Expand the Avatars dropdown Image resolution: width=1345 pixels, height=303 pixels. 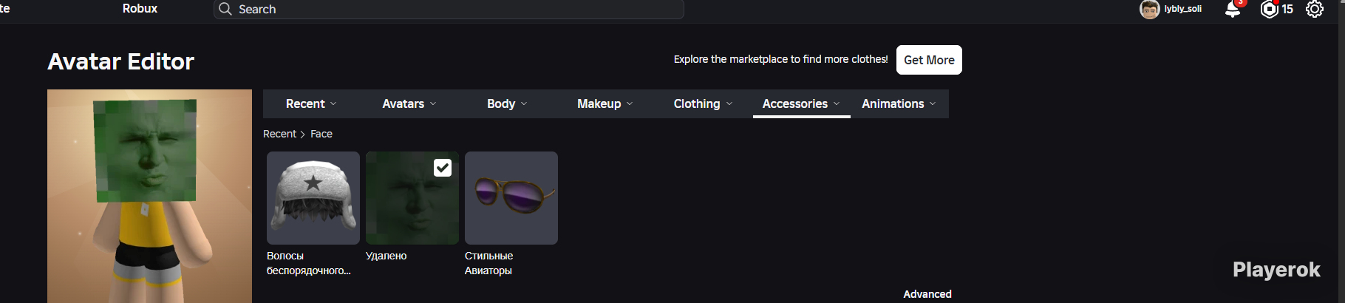(x=409, y=103)
